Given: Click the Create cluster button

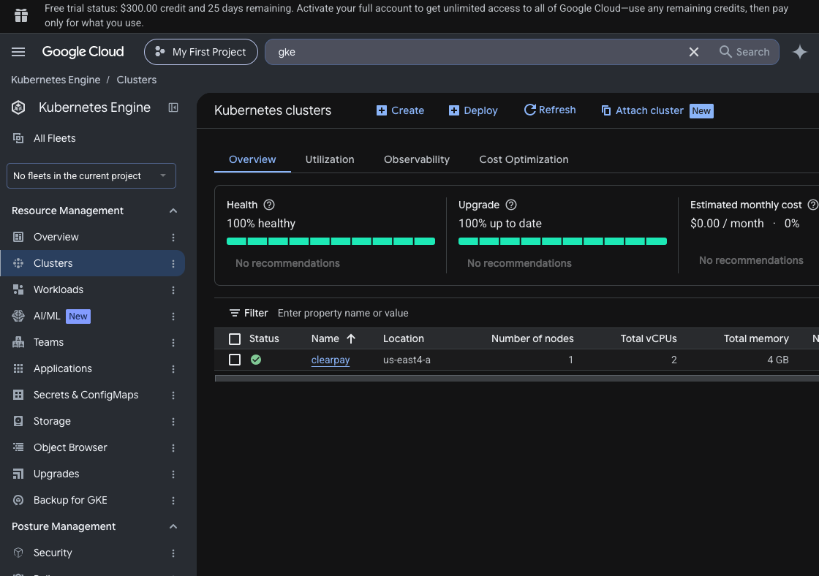Looking at the screenshot, I should tap(400, 110).
